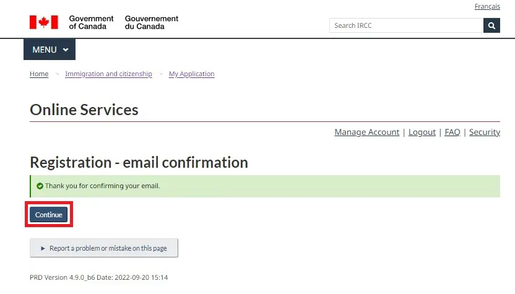Open the Security link
The image size is (515, 294).
pos(485,132)
